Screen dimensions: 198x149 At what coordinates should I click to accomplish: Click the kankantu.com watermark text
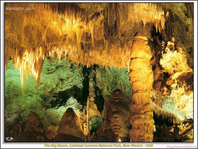tap(20, 8)
